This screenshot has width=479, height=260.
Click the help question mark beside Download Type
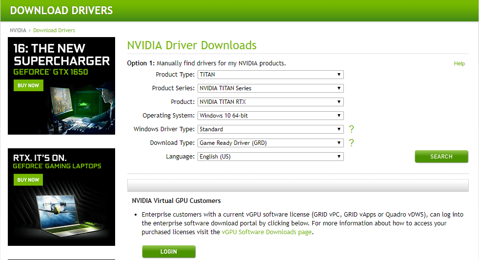click(351, 142)
